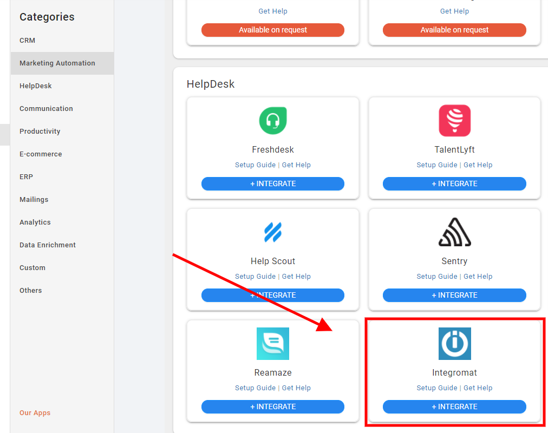This screenshot has height=433, width=548.
Task: Click the Sentry triangle logo
Action: [x=455, y=232]
